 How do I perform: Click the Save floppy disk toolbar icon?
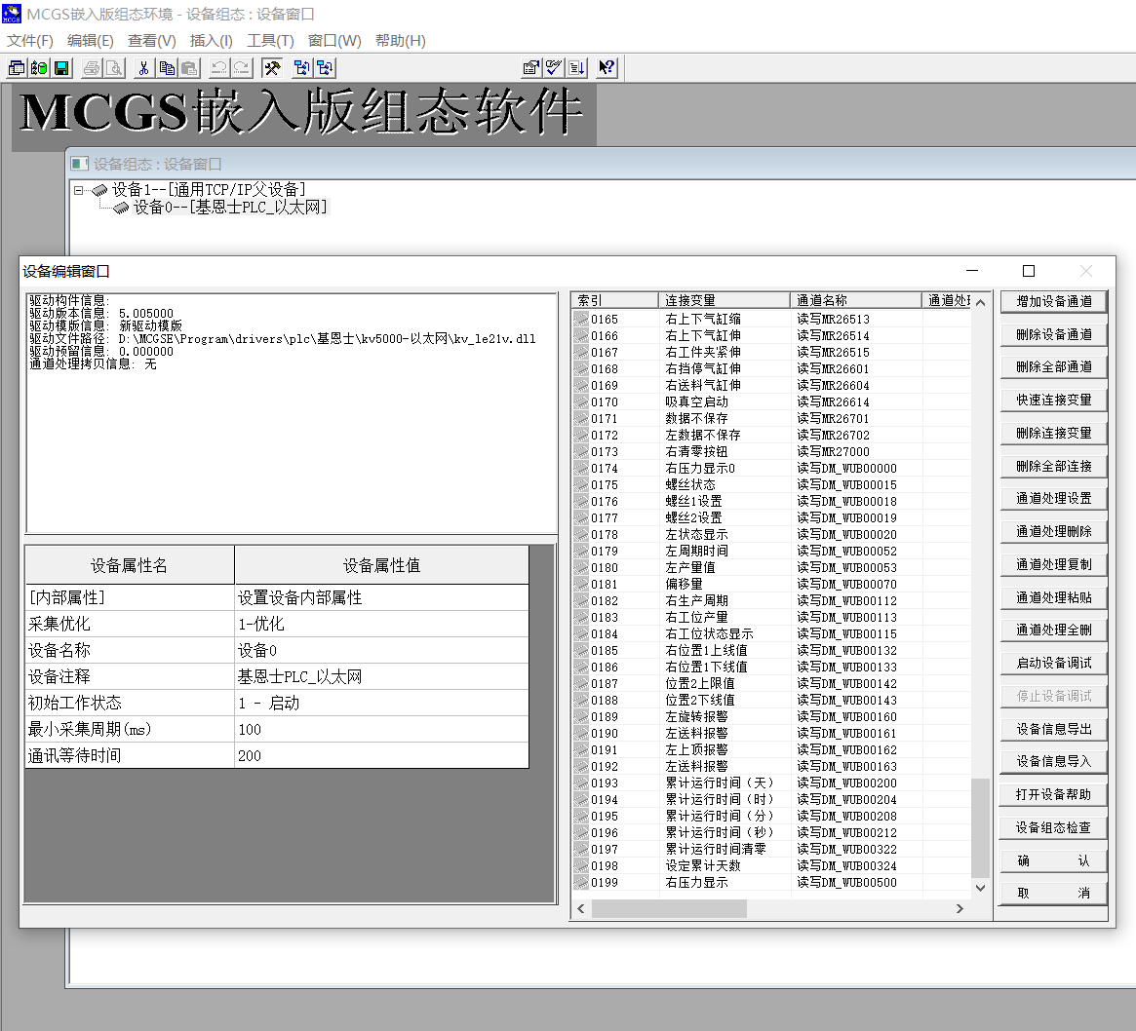pos(61,68)
